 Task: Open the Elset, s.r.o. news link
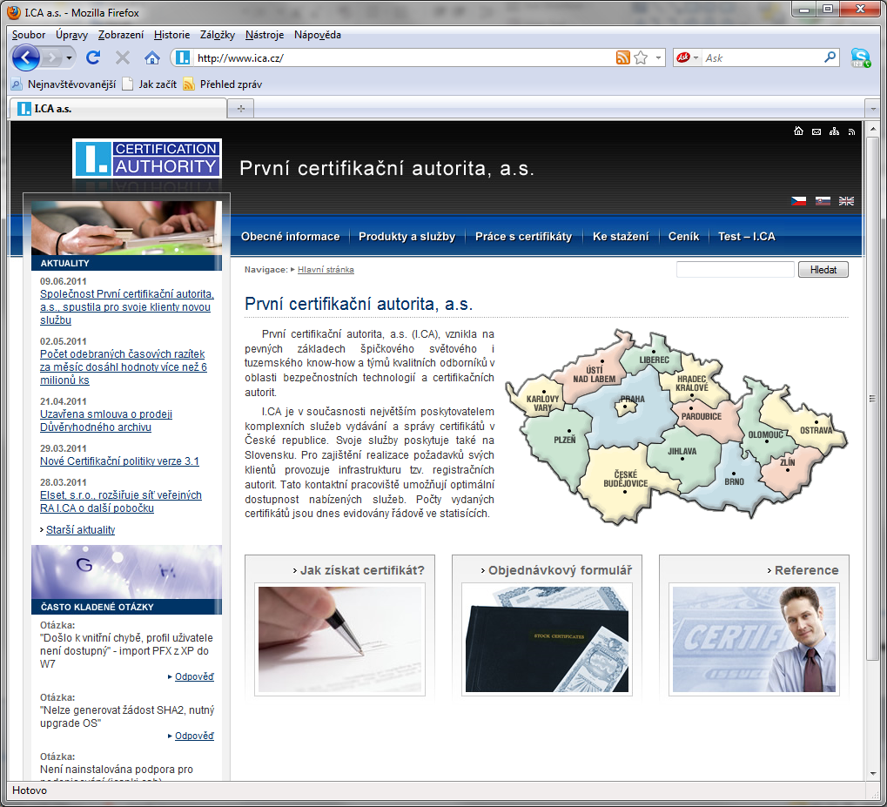pyautogui.click(x=120, y=501)
